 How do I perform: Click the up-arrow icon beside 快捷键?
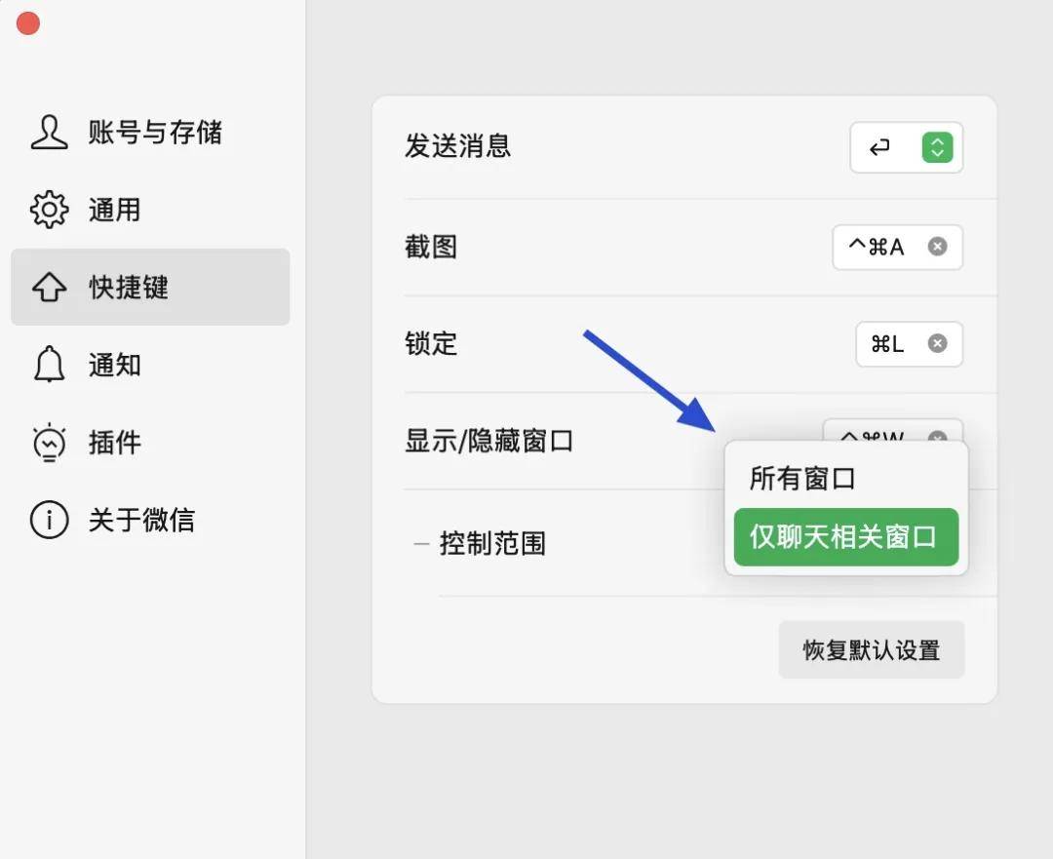pos(49,288)
